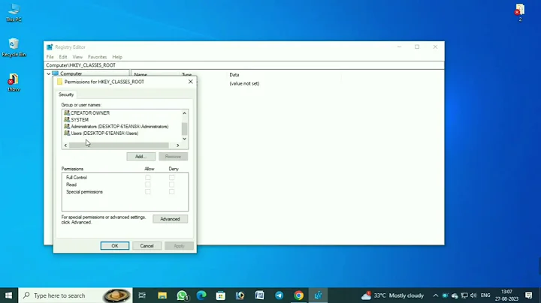Close the Permissions for HKEY_CLASSES_ROOT dialog
This screenshot has width=541, height=303.
pyautogui.click(x=190, y=82)
